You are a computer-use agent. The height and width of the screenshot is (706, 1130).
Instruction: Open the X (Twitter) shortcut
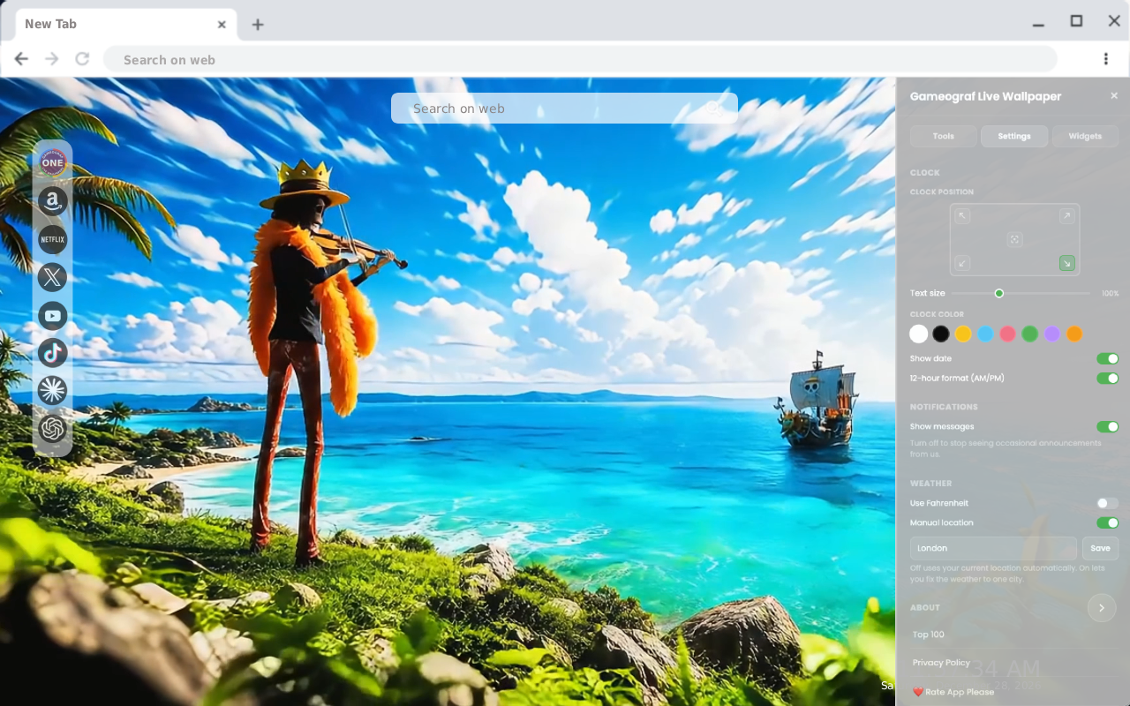(53, 277)
